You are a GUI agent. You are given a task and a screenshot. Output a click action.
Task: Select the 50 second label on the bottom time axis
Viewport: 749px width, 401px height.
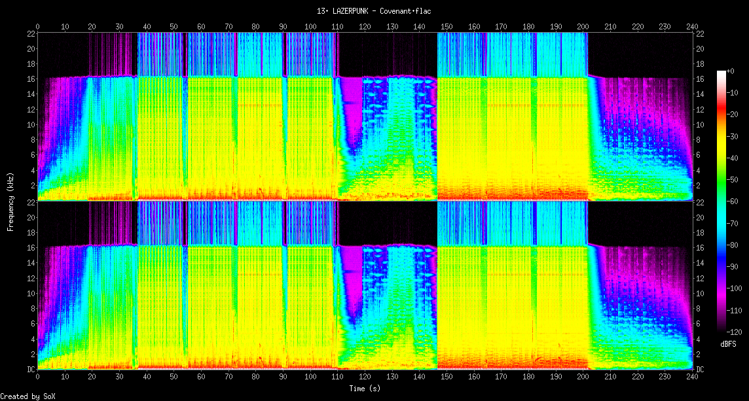pos(174,377)
